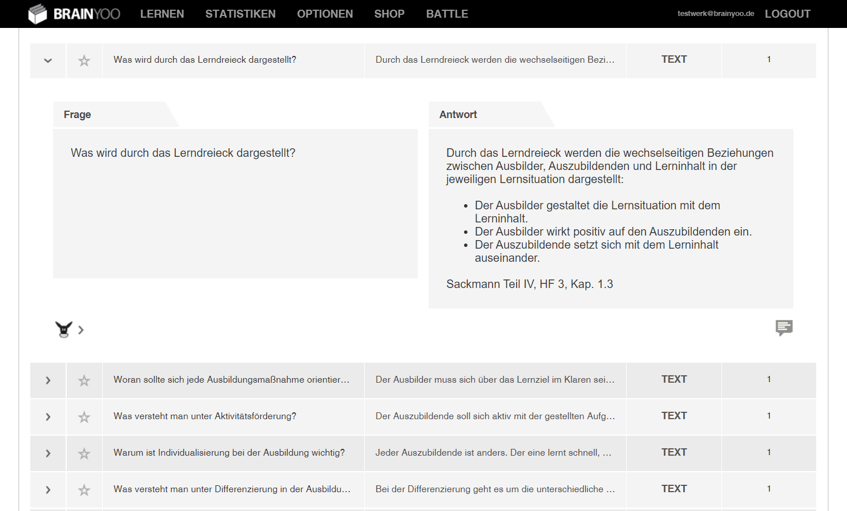Viewport: 847px width, 511px height.
Task: Click the arrow next to the mascot
Action: point(81,330)
